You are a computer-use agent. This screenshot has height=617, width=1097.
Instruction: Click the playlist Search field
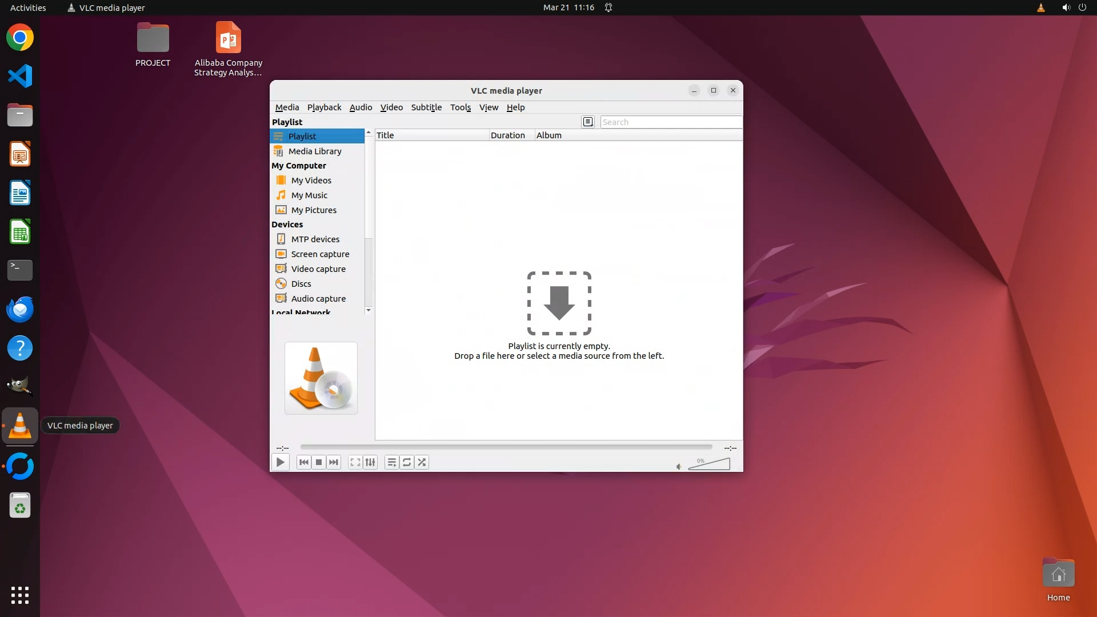coord(671,122)
